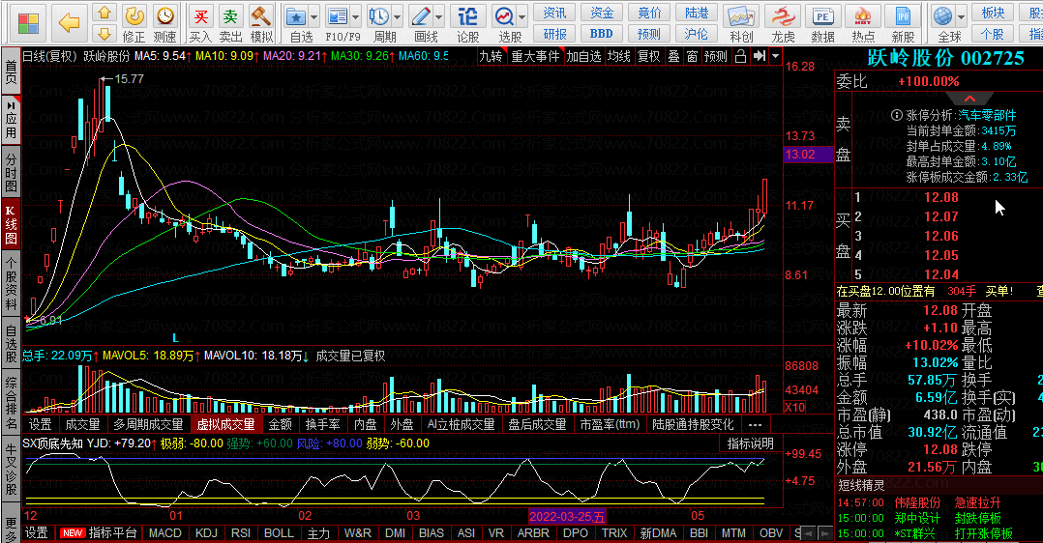Open 指标说明 indicator description

click(x=751, y=443)
